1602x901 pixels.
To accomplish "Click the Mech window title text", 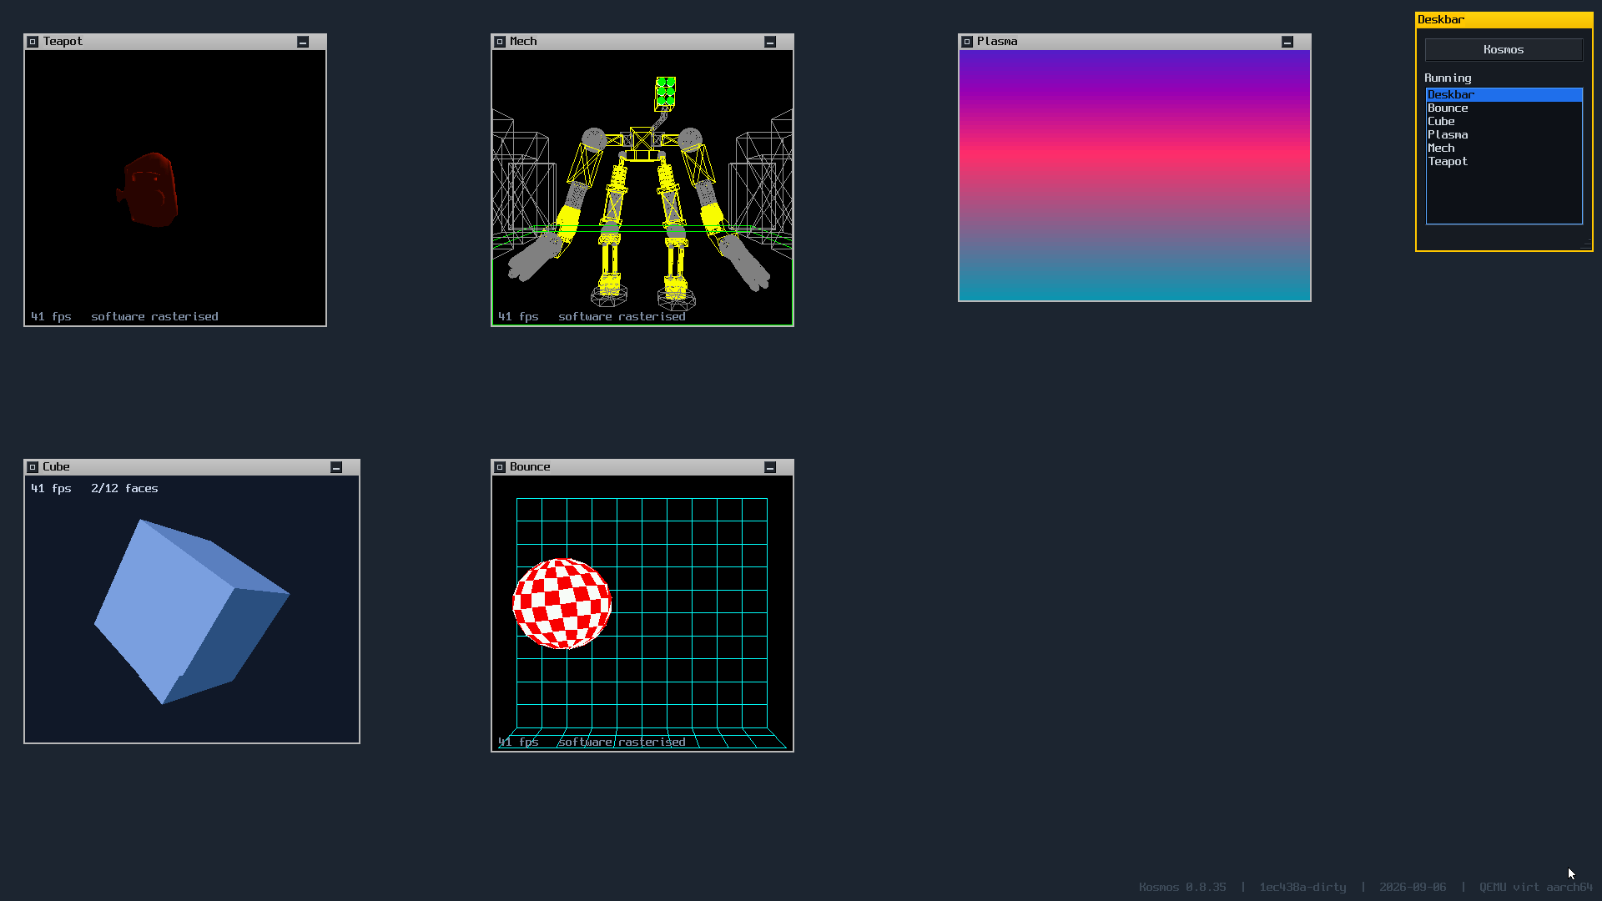I will point(523,42).
